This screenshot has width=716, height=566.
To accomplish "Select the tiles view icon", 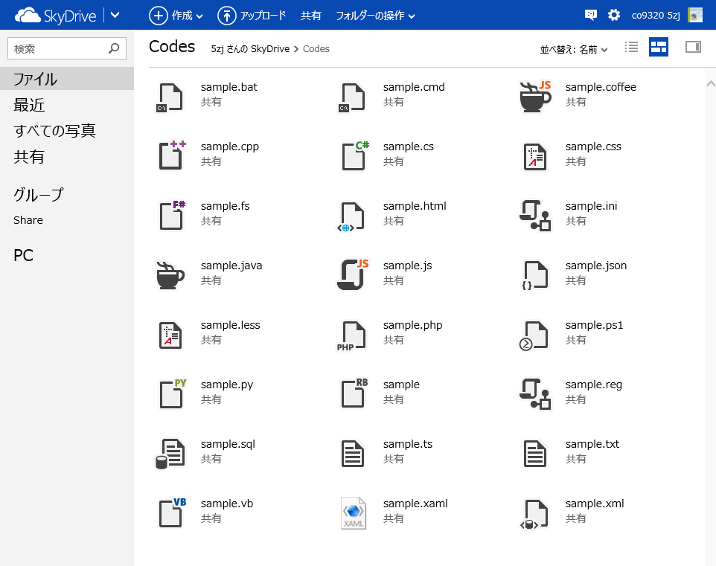I will pyautogui.click(x=658, y=46).
